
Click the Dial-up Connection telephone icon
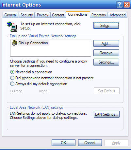pos(14,43)
